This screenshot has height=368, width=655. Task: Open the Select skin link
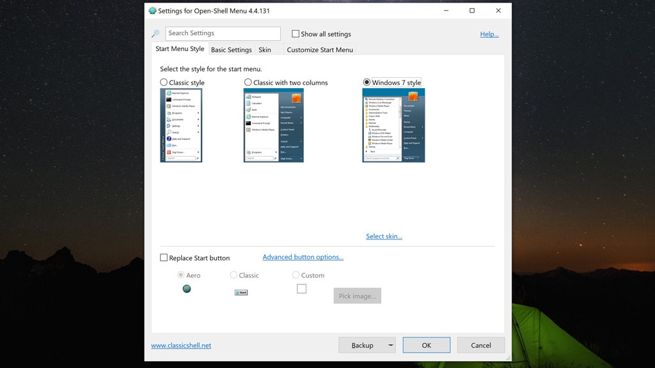tap(384, 236)
